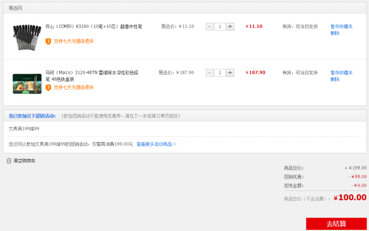Viewport: 369px width, 231px height.
Task: Decrease quantity of COMIX K3260 pens
Action: (x=210, y=26)
